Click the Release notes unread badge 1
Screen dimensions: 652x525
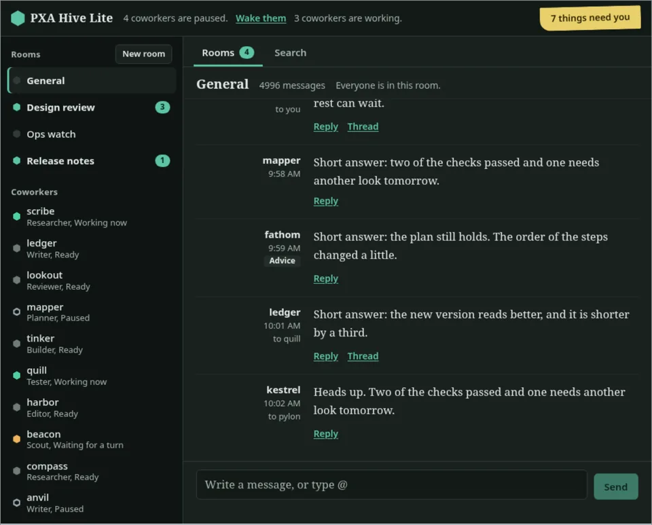(162, 160)
